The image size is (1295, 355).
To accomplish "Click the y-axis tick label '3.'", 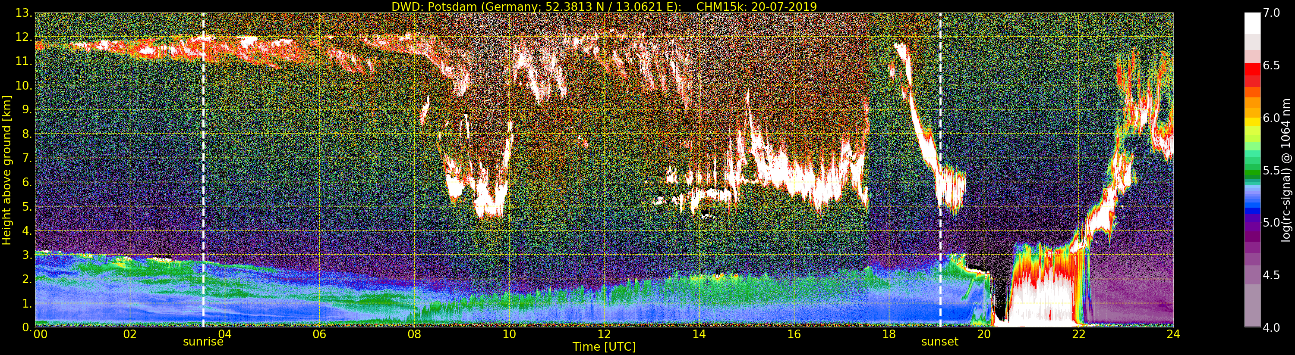I will coord(27,255).
